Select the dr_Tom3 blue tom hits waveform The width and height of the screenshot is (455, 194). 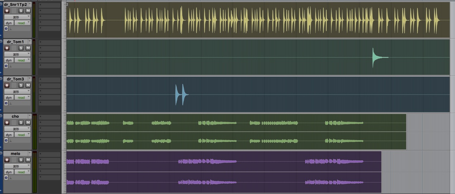[x=182, y=94]
